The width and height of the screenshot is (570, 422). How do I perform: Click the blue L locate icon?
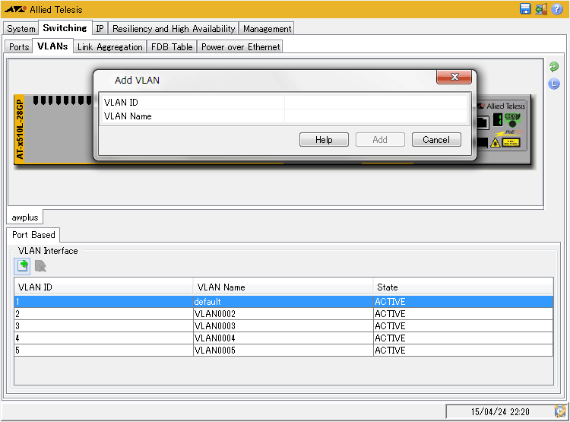point(554,84)
